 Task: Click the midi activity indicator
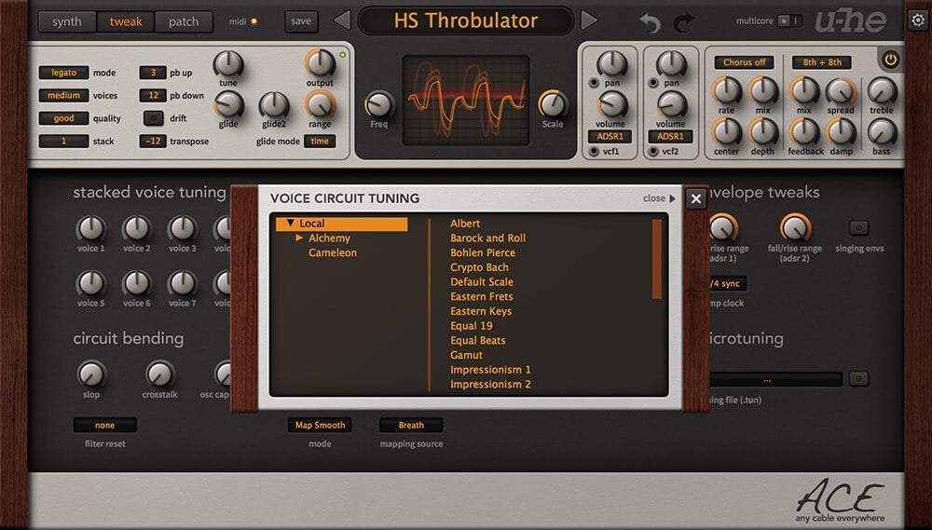(254, 21)
